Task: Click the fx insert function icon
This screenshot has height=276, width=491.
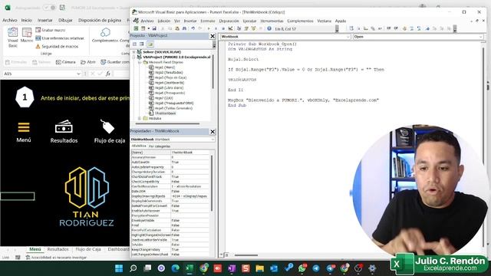Action: pos(108,74)
